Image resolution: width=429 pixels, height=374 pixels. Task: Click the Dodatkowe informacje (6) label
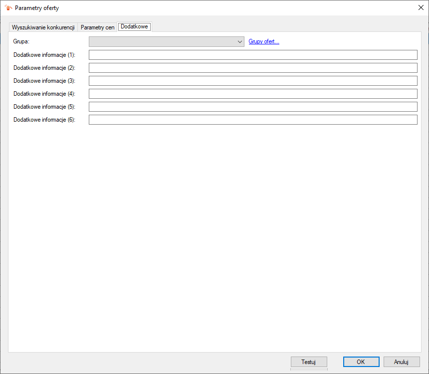pyautogui.click(x=44, y=120)
